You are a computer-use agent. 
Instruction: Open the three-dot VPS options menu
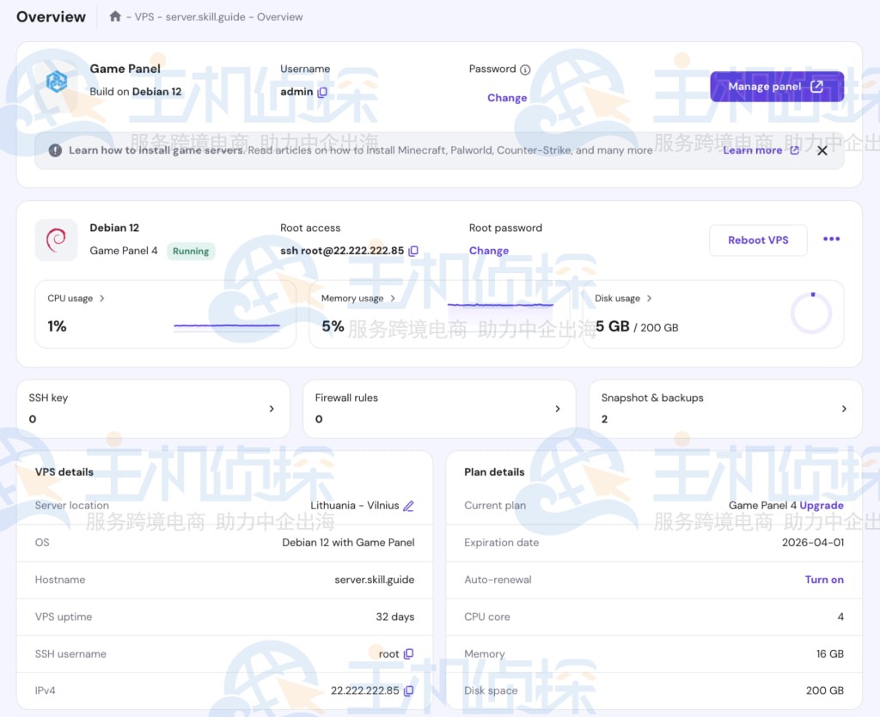pos(831,240)
